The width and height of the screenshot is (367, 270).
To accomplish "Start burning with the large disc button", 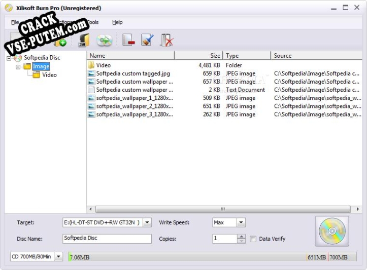I will (x=331, y=231).
